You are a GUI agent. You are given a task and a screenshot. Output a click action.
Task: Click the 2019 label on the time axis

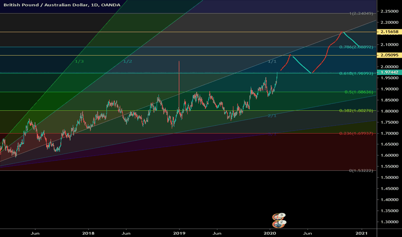pyautogui.click(x=179, y=233)
